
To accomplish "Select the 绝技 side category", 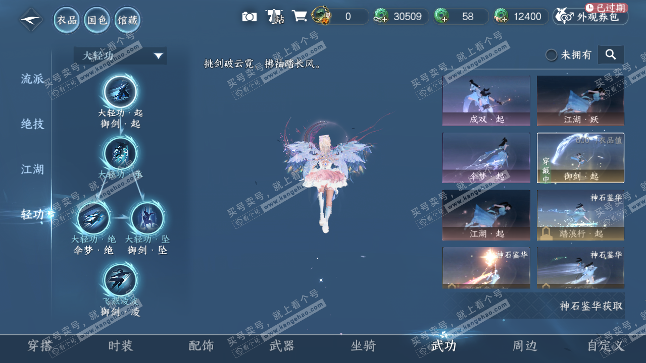I will tap(32, 124).
